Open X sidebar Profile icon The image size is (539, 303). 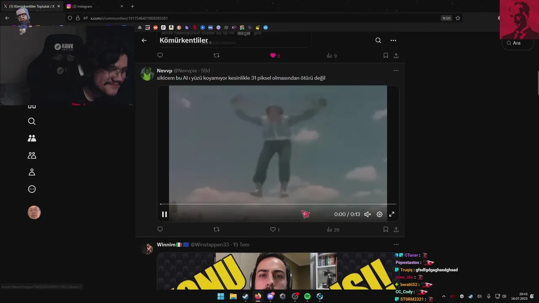[32, 172]
